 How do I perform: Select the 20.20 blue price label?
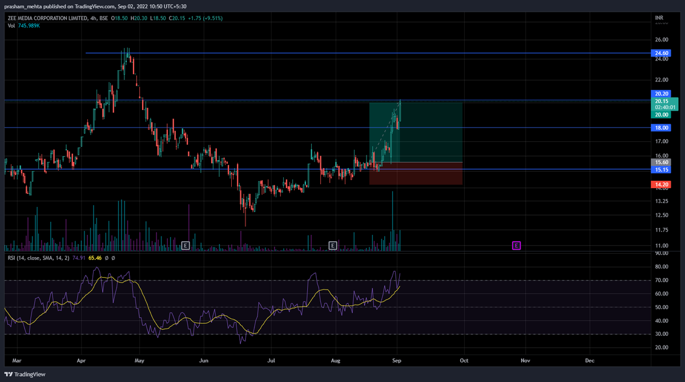click(x=662, y=94)
